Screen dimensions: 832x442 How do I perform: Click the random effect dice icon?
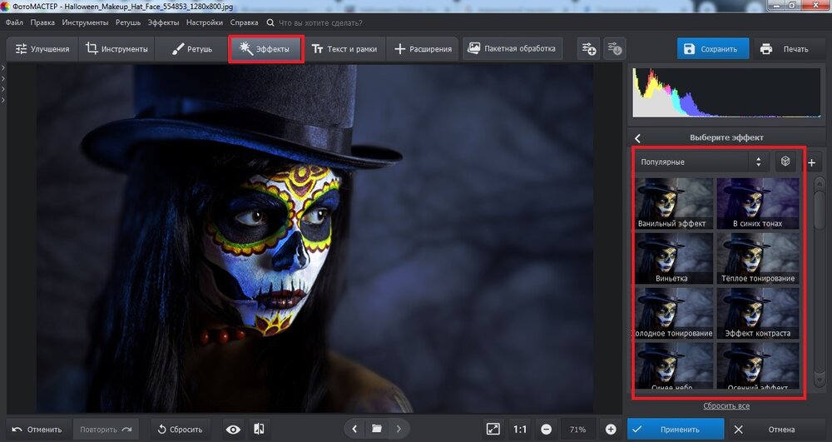click(x=785, y=161)
